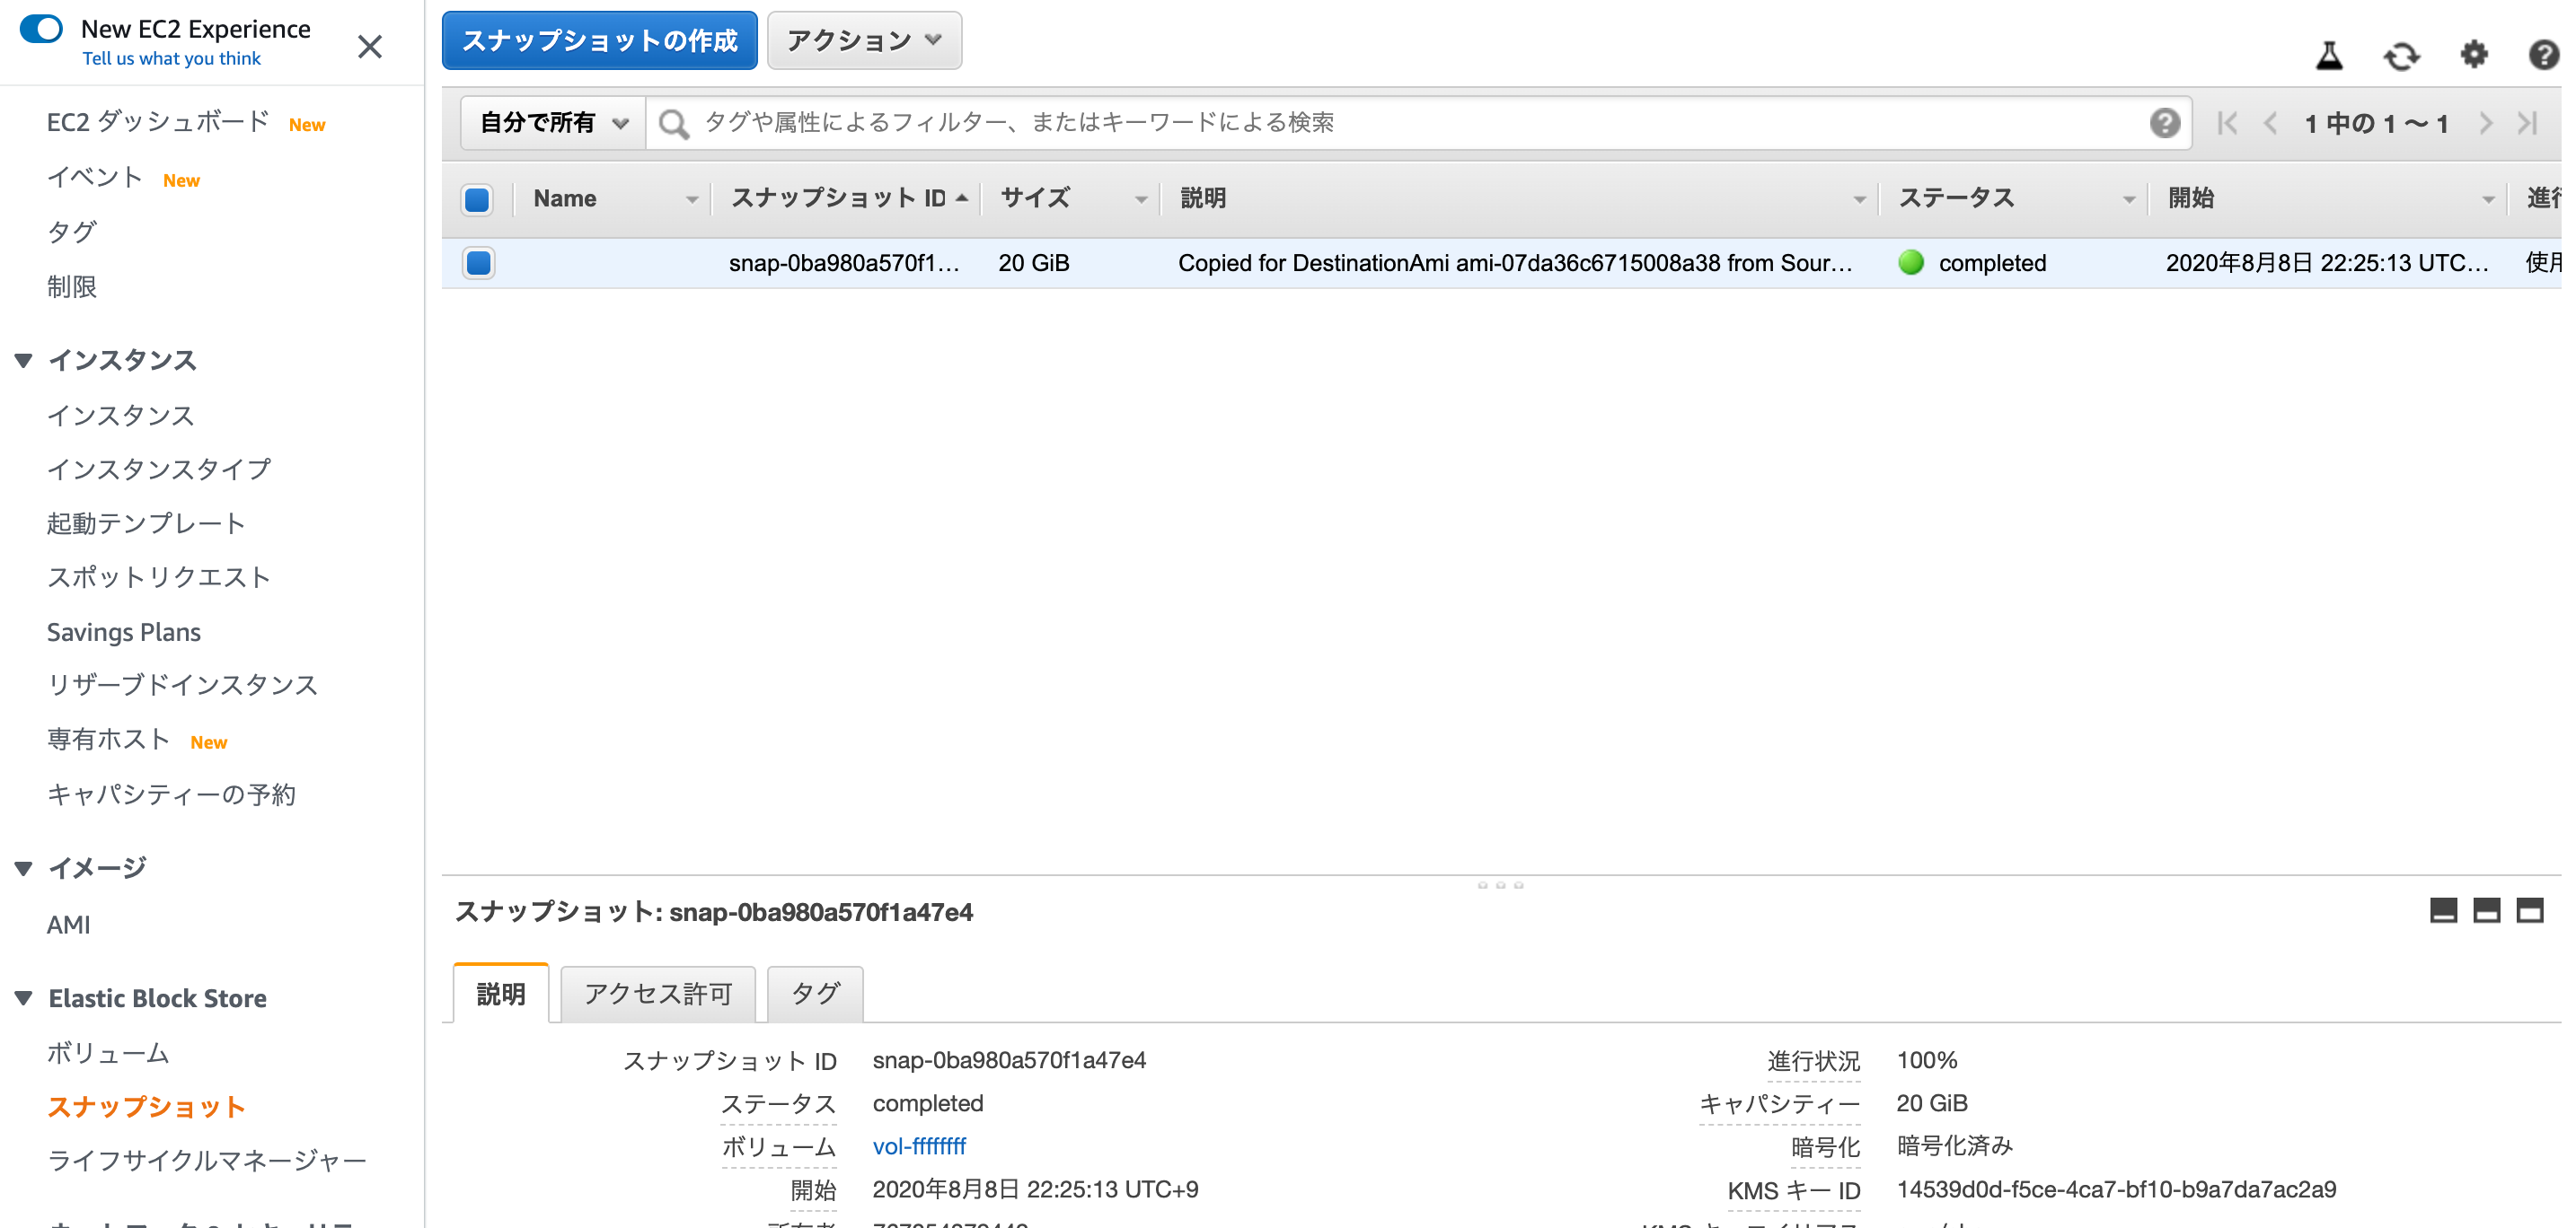
Task: Click the experiments flask icon
Action: click(2329, 55)
